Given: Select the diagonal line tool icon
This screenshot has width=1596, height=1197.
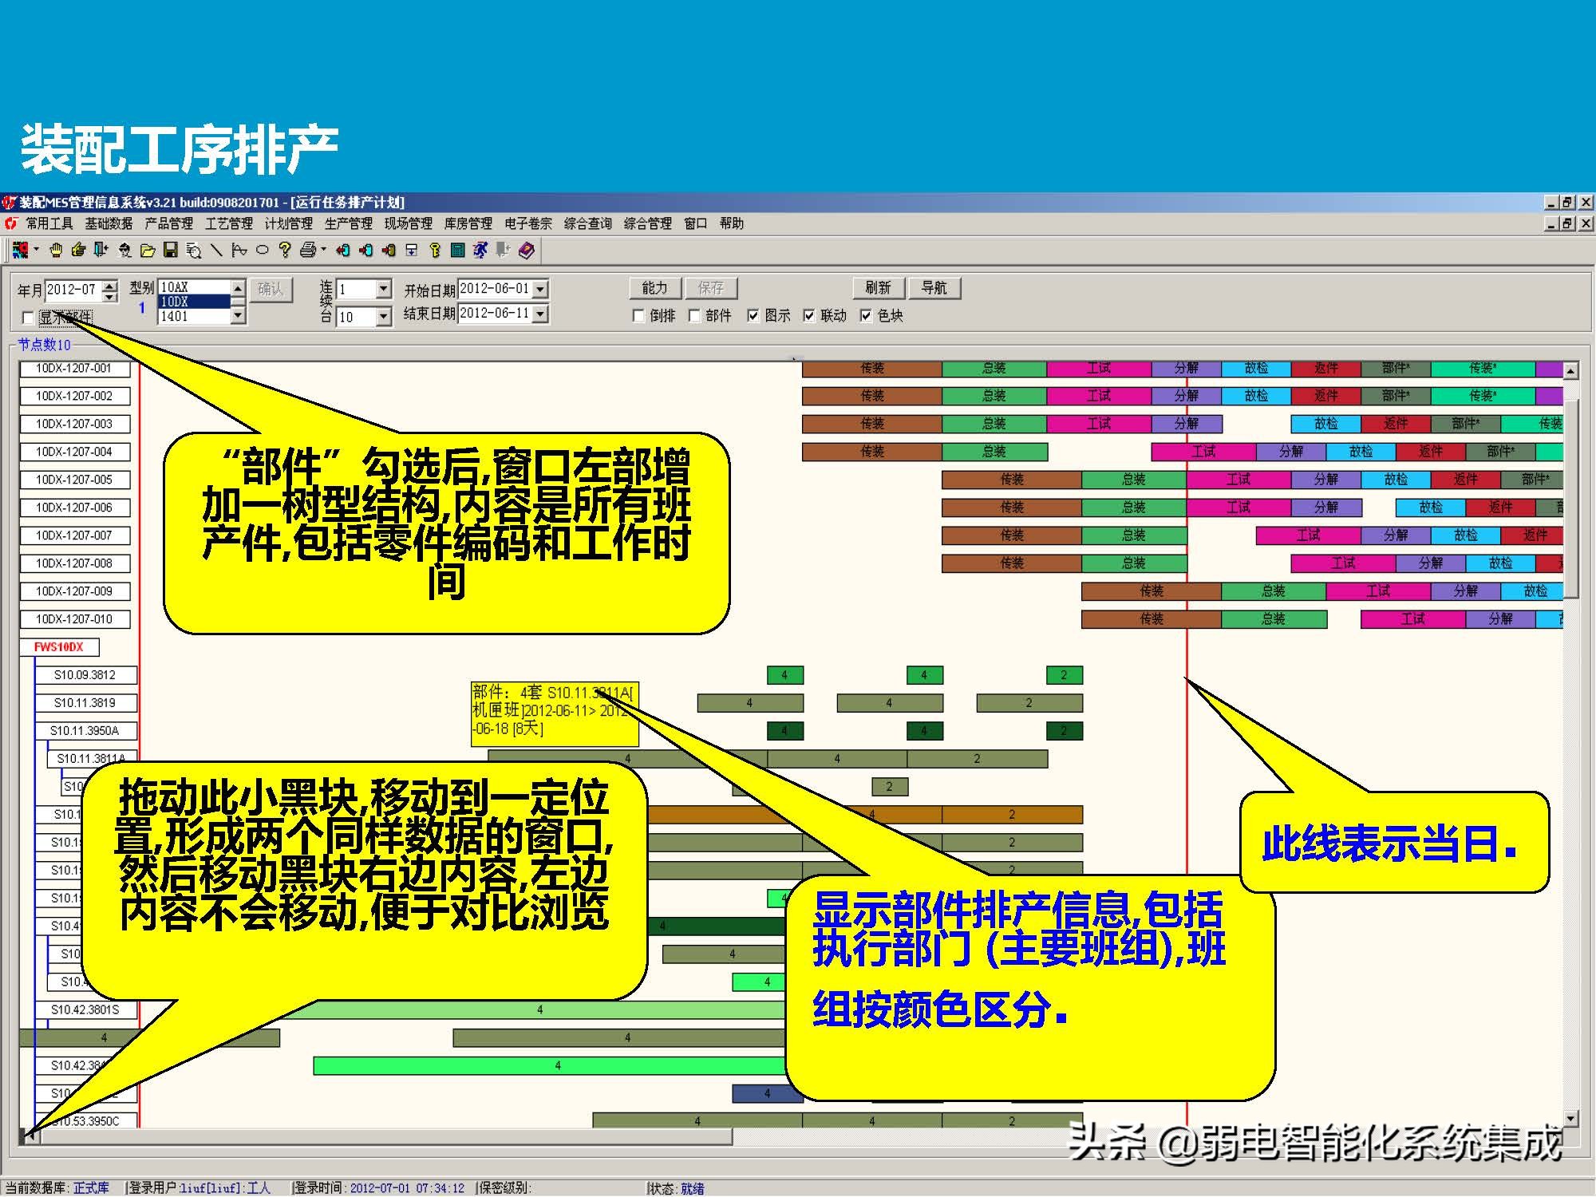Looking at the screenshot, I should 216,251.
